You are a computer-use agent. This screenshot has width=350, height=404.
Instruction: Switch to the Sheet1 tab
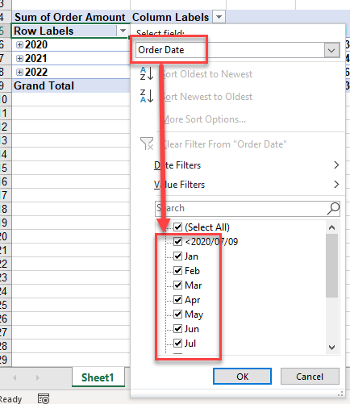click(98, 377)
